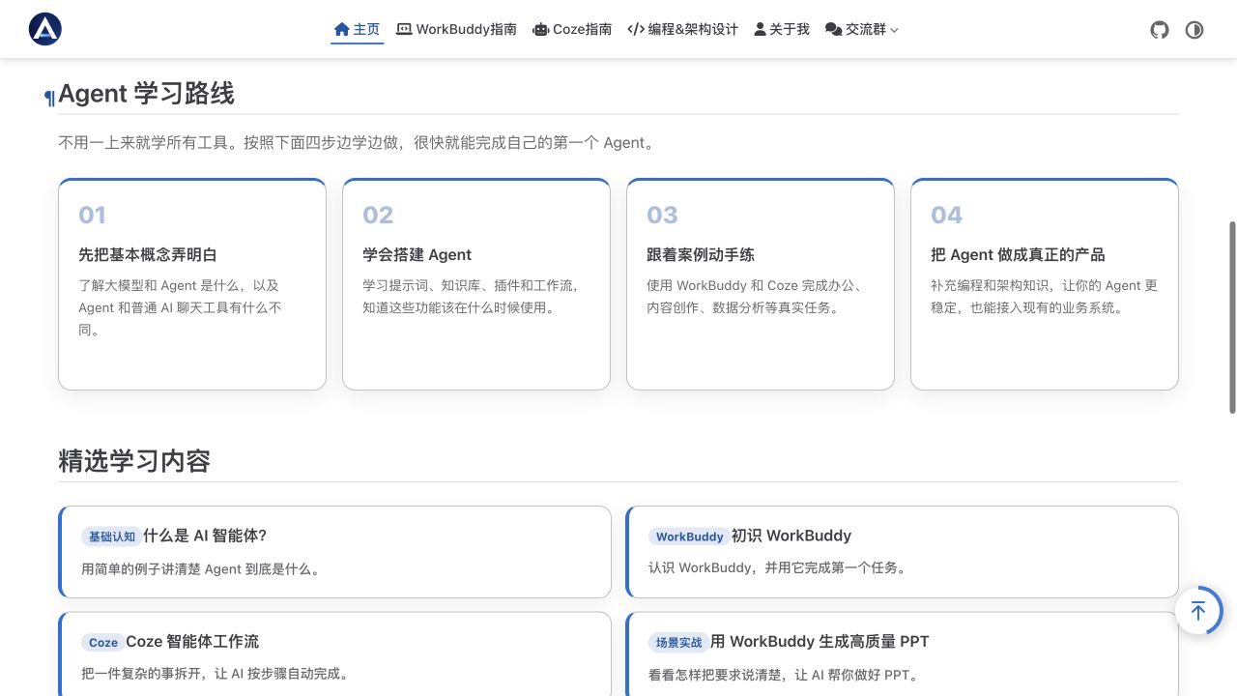The image size is (1237, 696).
Task: Open the Coze 智能体工作流 card
Action: pos(334,653)
